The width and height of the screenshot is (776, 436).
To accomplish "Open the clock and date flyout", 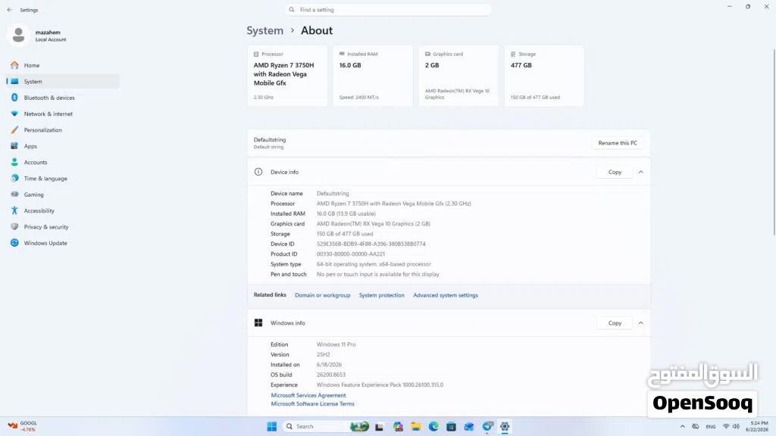I will 757,427.
